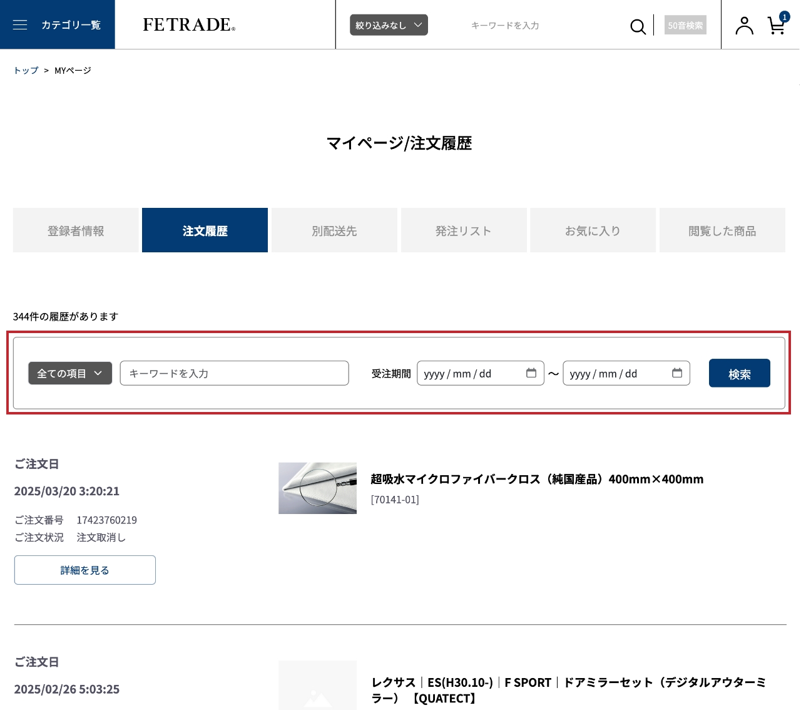Switch to the お気に入り tab

click(592, 230)
